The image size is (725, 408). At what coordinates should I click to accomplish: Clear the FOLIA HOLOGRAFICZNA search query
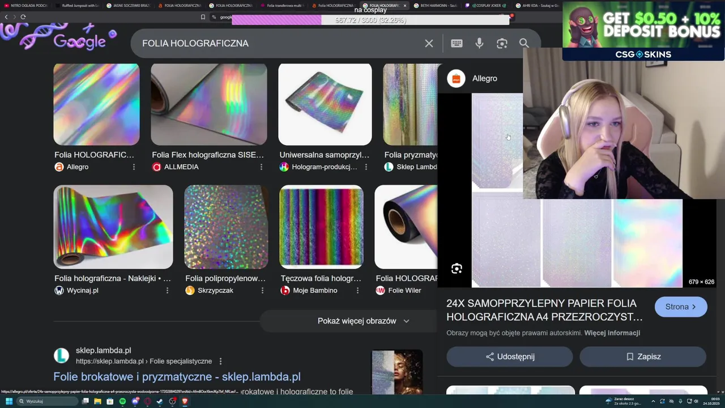[x=429, y=43]
